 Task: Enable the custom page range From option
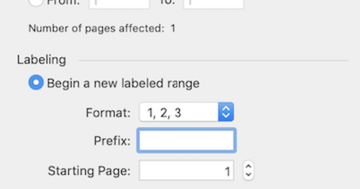point(36,2)
